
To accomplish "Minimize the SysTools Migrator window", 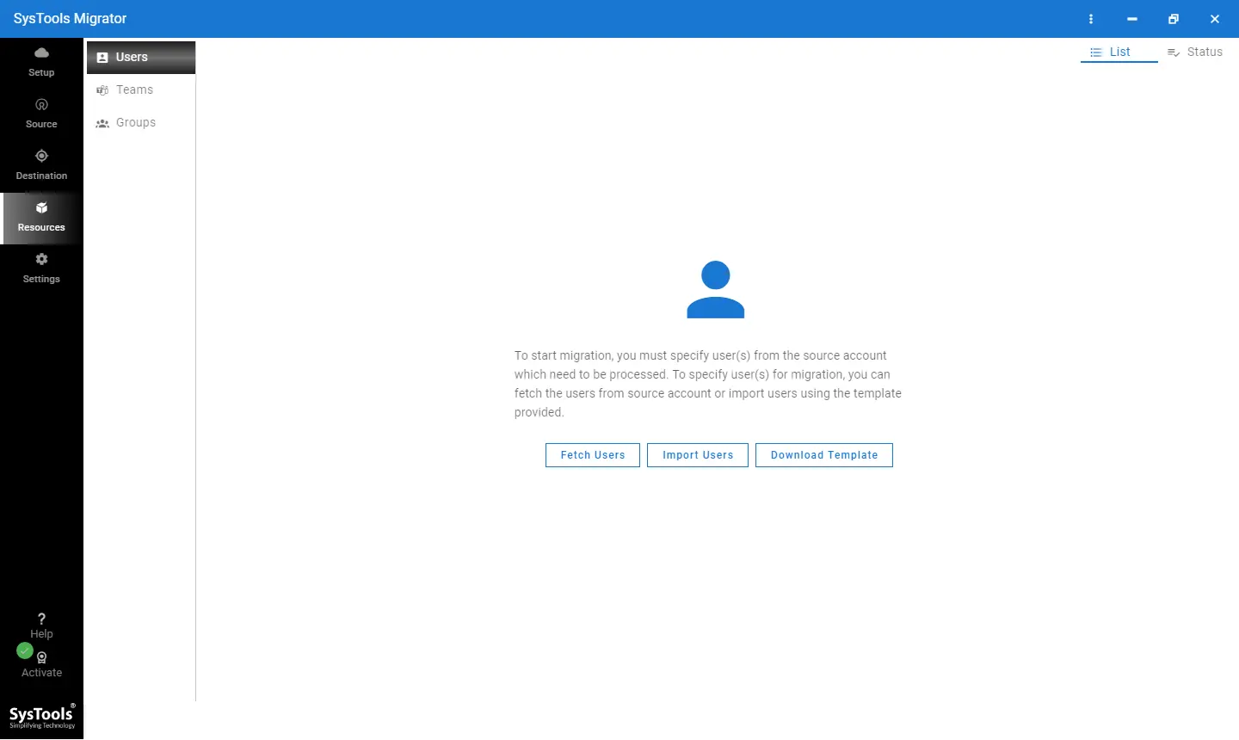I will 1132,19.
